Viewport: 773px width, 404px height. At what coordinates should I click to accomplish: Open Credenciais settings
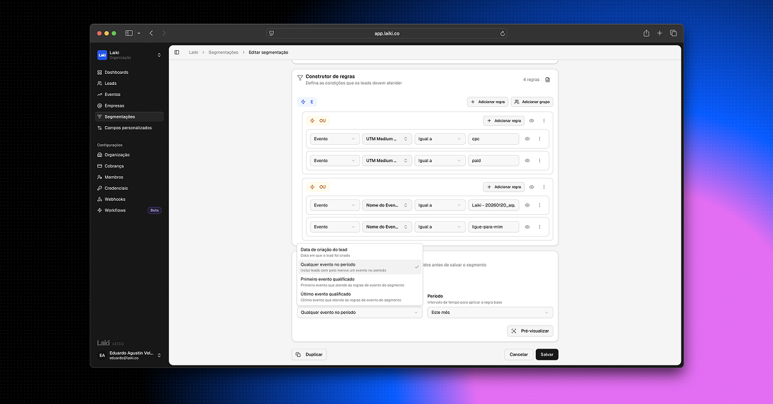[129, 188]
